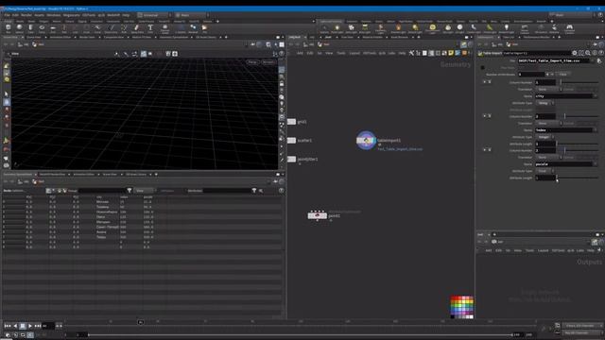Open Translator dropdown of second attribute

pos(548,123)
